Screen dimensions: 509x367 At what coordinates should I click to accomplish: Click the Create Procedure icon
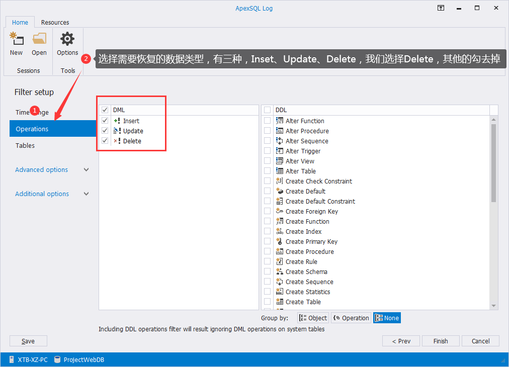[x=280, y=251]
